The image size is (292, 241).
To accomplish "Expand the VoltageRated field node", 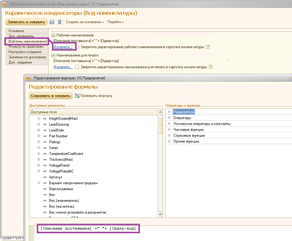I will pyautogui.click(x=39, y=165).
